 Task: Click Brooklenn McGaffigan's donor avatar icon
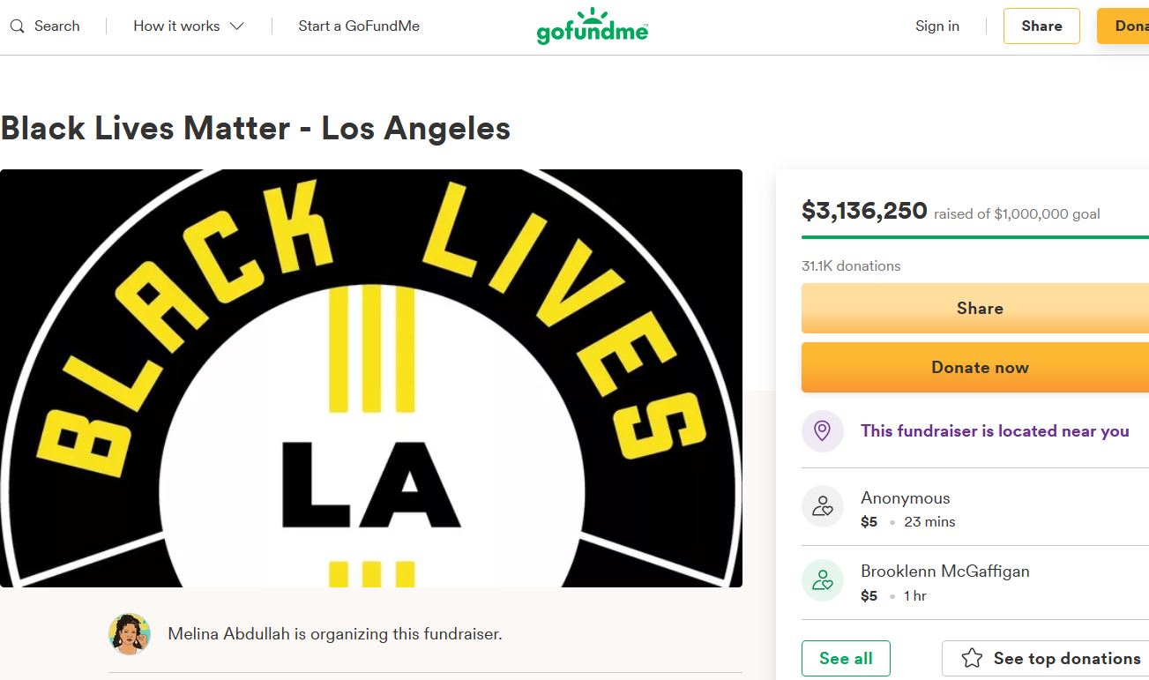pyautogui.click(x=822, y=580)
